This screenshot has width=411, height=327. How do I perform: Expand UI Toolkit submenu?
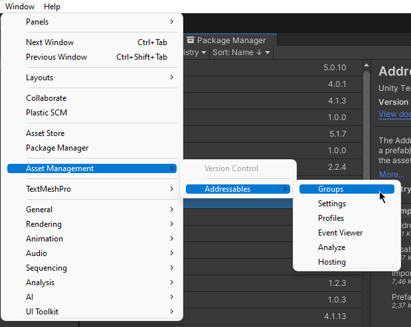tap(92, 312)
